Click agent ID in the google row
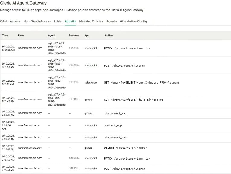 coord(56,100)
